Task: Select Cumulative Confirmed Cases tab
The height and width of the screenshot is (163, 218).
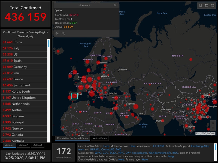Action: click(72, 138)
